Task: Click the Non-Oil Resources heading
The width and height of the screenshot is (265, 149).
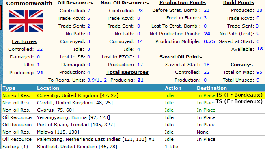Action: 125,3
